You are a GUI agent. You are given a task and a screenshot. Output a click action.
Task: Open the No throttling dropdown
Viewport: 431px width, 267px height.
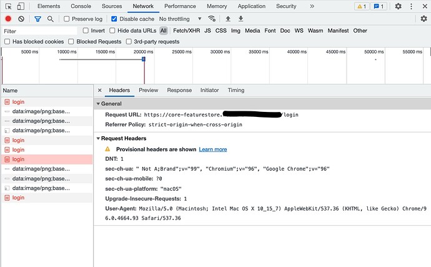tap(181, 19)
